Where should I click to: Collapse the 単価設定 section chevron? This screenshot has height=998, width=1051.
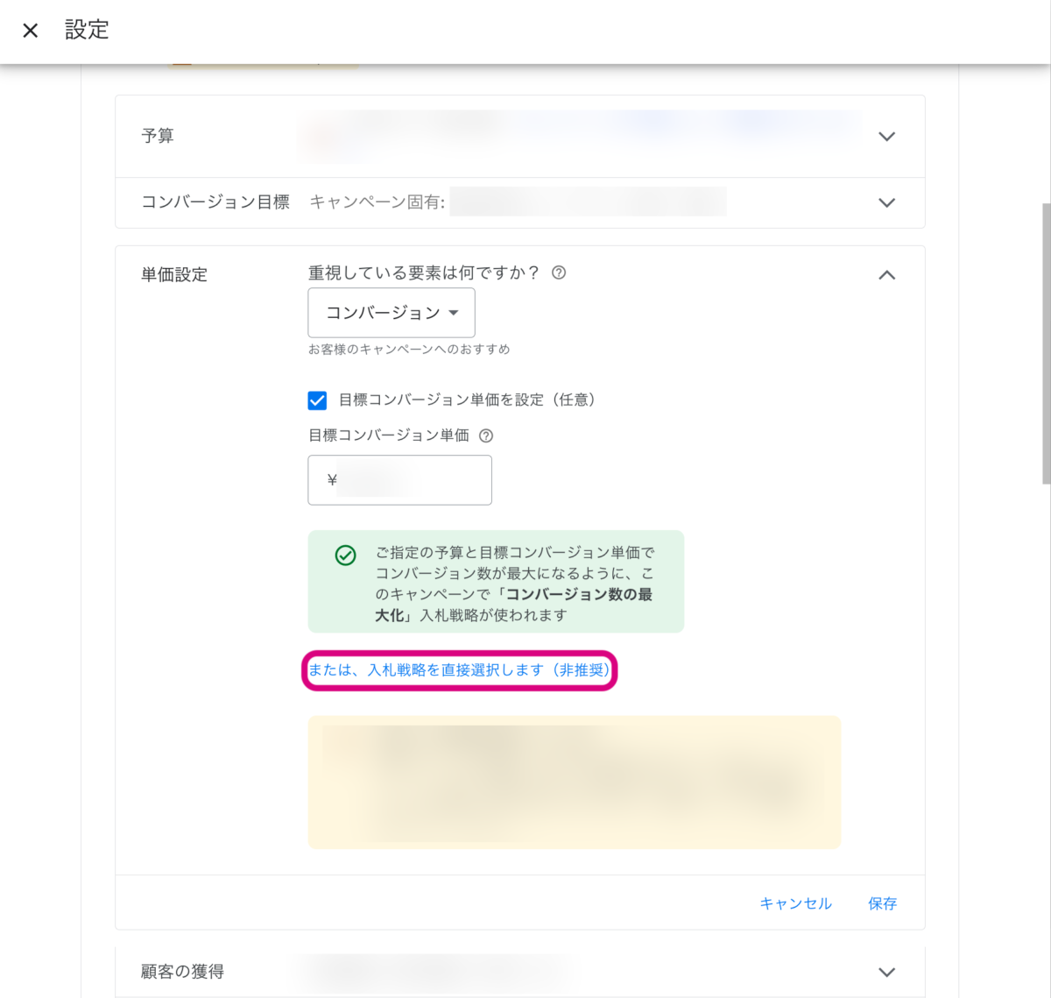pyautogui.click(x=886, y=275)
